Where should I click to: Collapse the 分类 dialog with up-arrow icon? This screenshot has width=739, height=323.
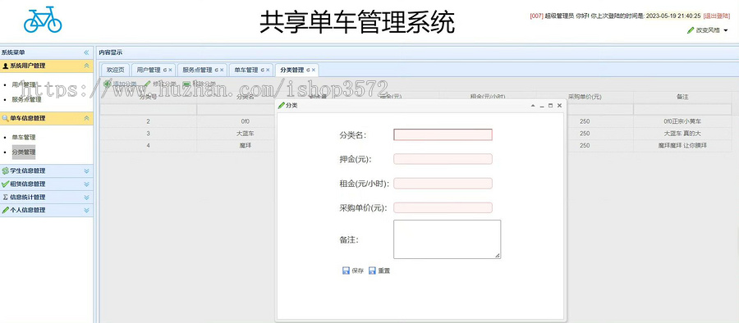tap(533, 106)
